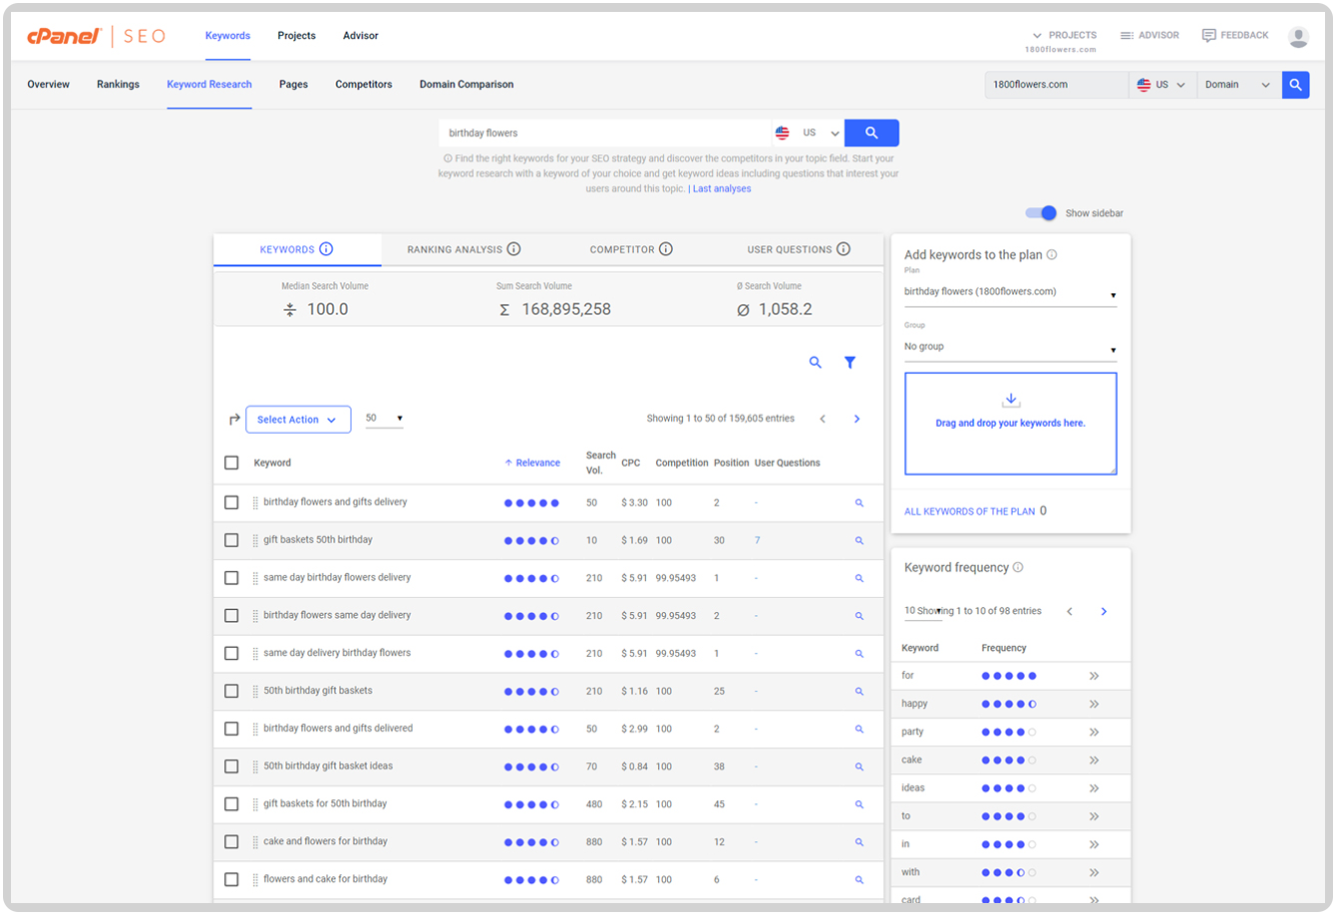
Task: Go to next page of keyword frequency
Action: point(1104,611)
